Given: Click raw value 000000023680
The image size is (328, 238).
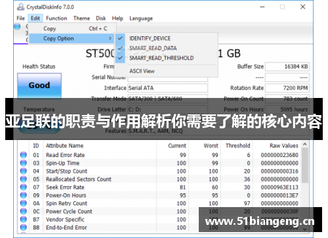Looking at the screenshot, I should click(x=279, y=155).
